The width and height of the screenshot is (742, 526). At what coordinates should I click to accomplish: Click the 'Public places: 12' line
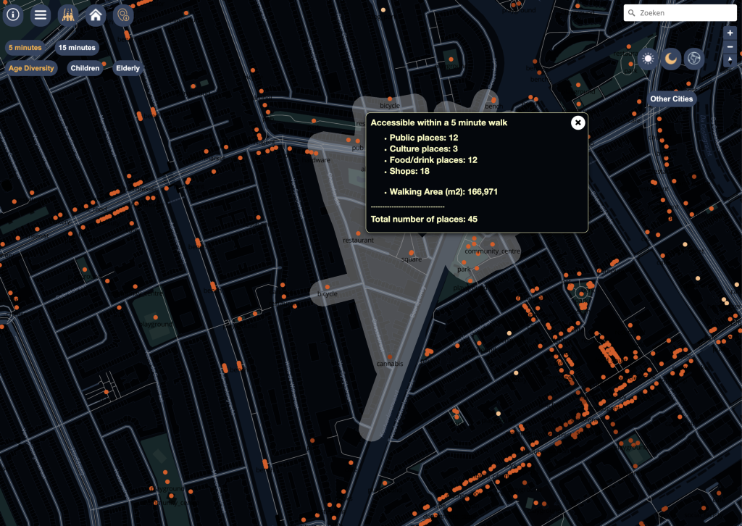click(423, 138)
